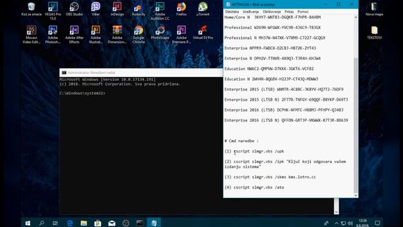Click the 'slmgr.vbs /skms kms.lotro.cc' line
The width and height of the screenshot is (403, 227).
coord(284,177)
